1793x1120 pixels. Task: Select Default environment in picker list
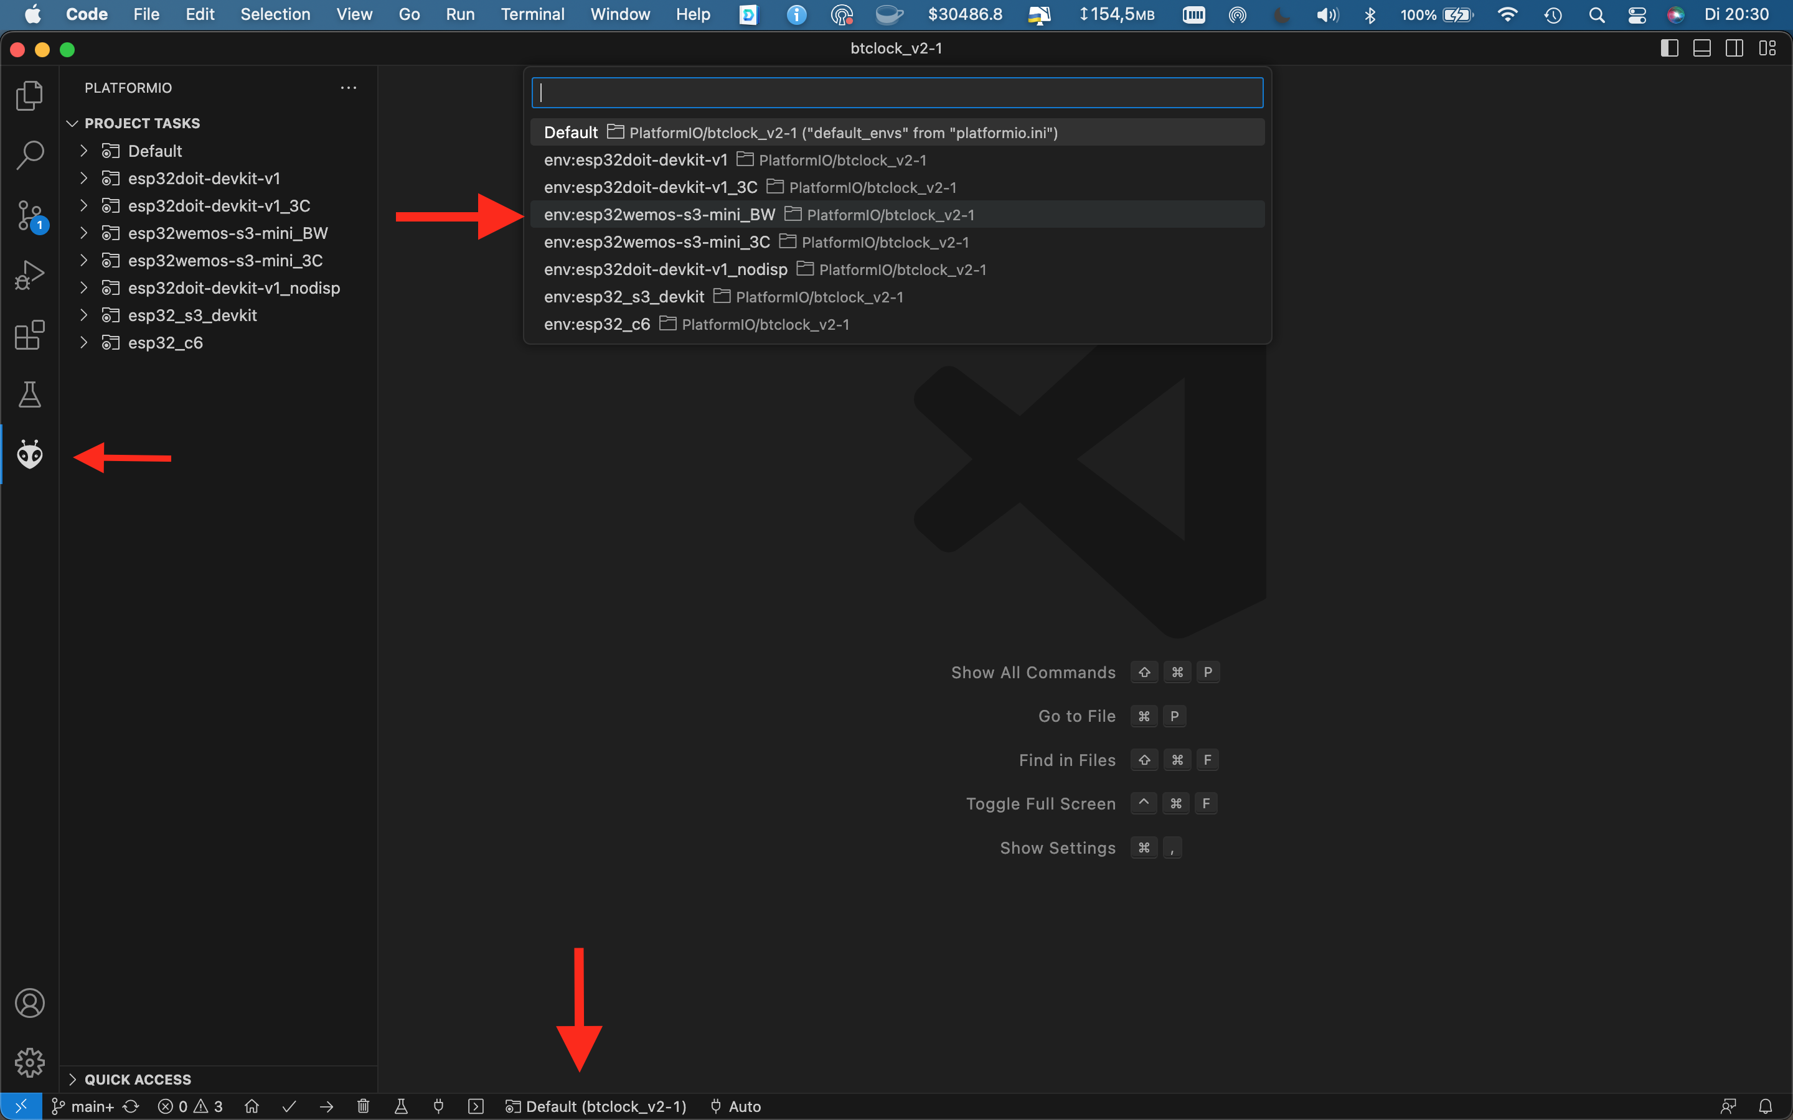[x=897, y=133]
